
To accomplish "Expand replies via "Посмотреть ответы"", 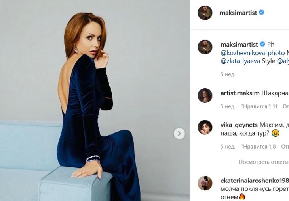I will pyautogui.click(x=264, y=162).
